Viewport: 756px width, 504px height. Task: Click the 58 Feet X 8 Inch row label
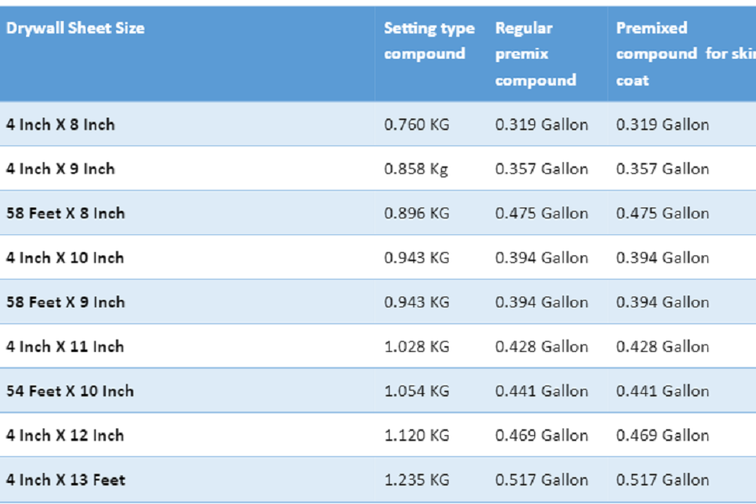click(66, 213)
